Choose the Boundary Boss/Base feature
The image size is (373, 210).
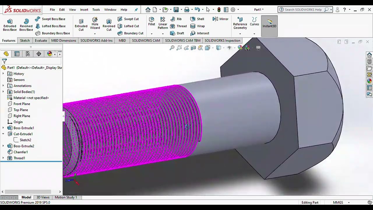tap(52, 33)
